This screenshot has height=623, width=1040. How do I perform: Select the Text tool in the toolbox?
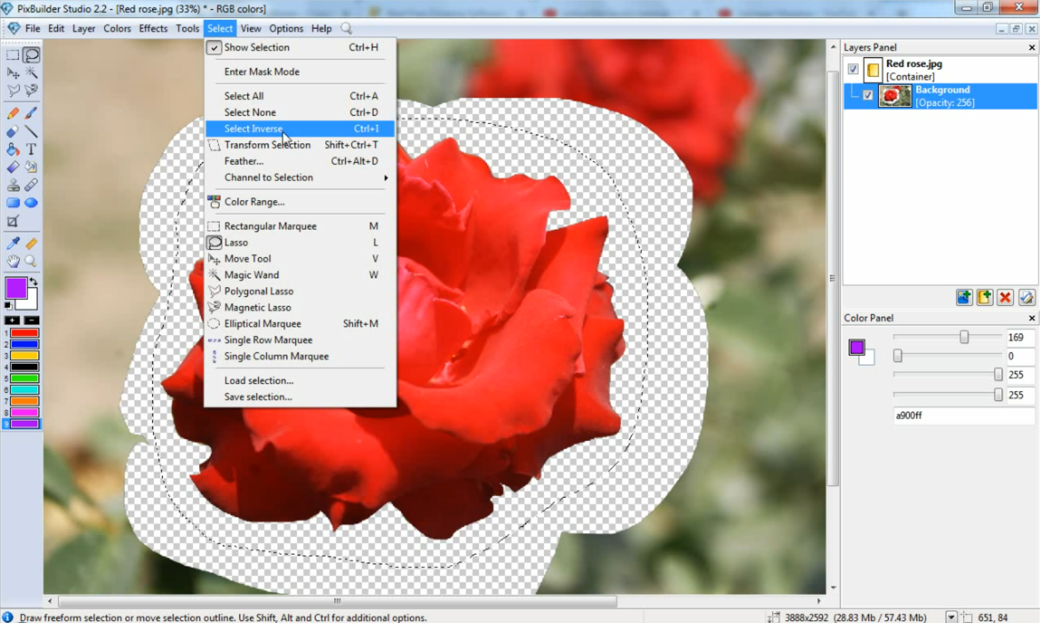click(x=31, y=149)
